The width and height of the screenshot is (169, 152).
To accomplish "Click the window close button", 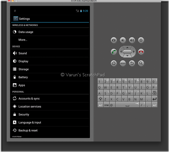I will coord(9,1).
